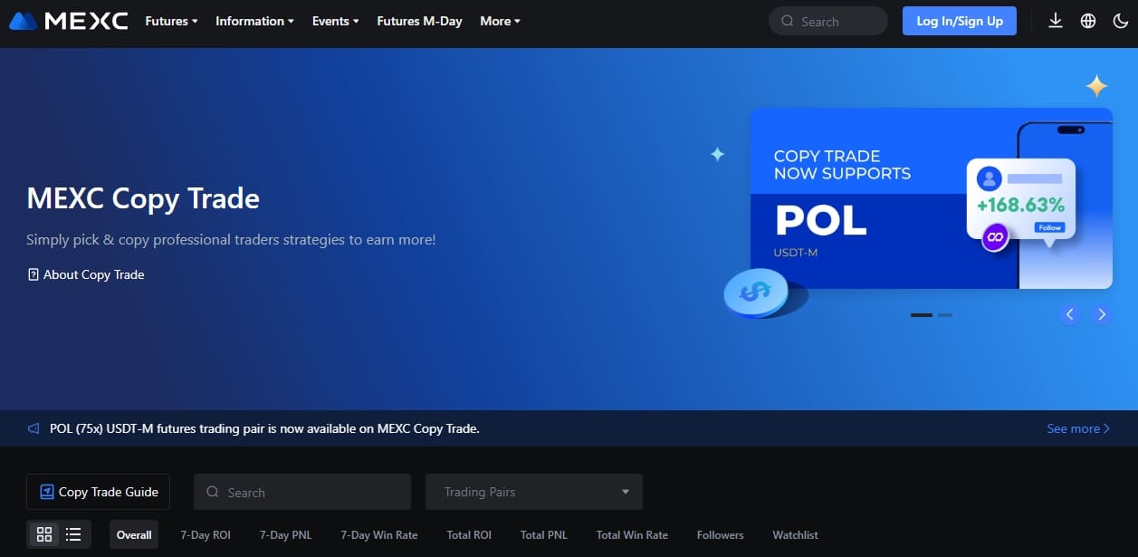The height and width of the screenshot is (557, 1138).
Task: Expand the Events menu
Action: click(x=335, y=21)
